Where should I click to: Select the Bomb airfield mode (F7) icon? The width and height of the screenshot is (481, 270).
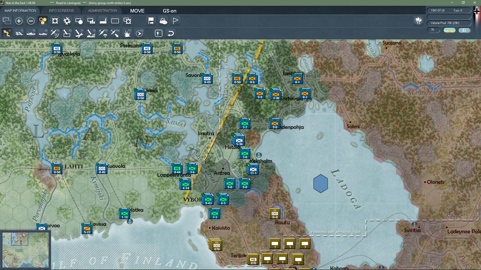tap(79, 33)
